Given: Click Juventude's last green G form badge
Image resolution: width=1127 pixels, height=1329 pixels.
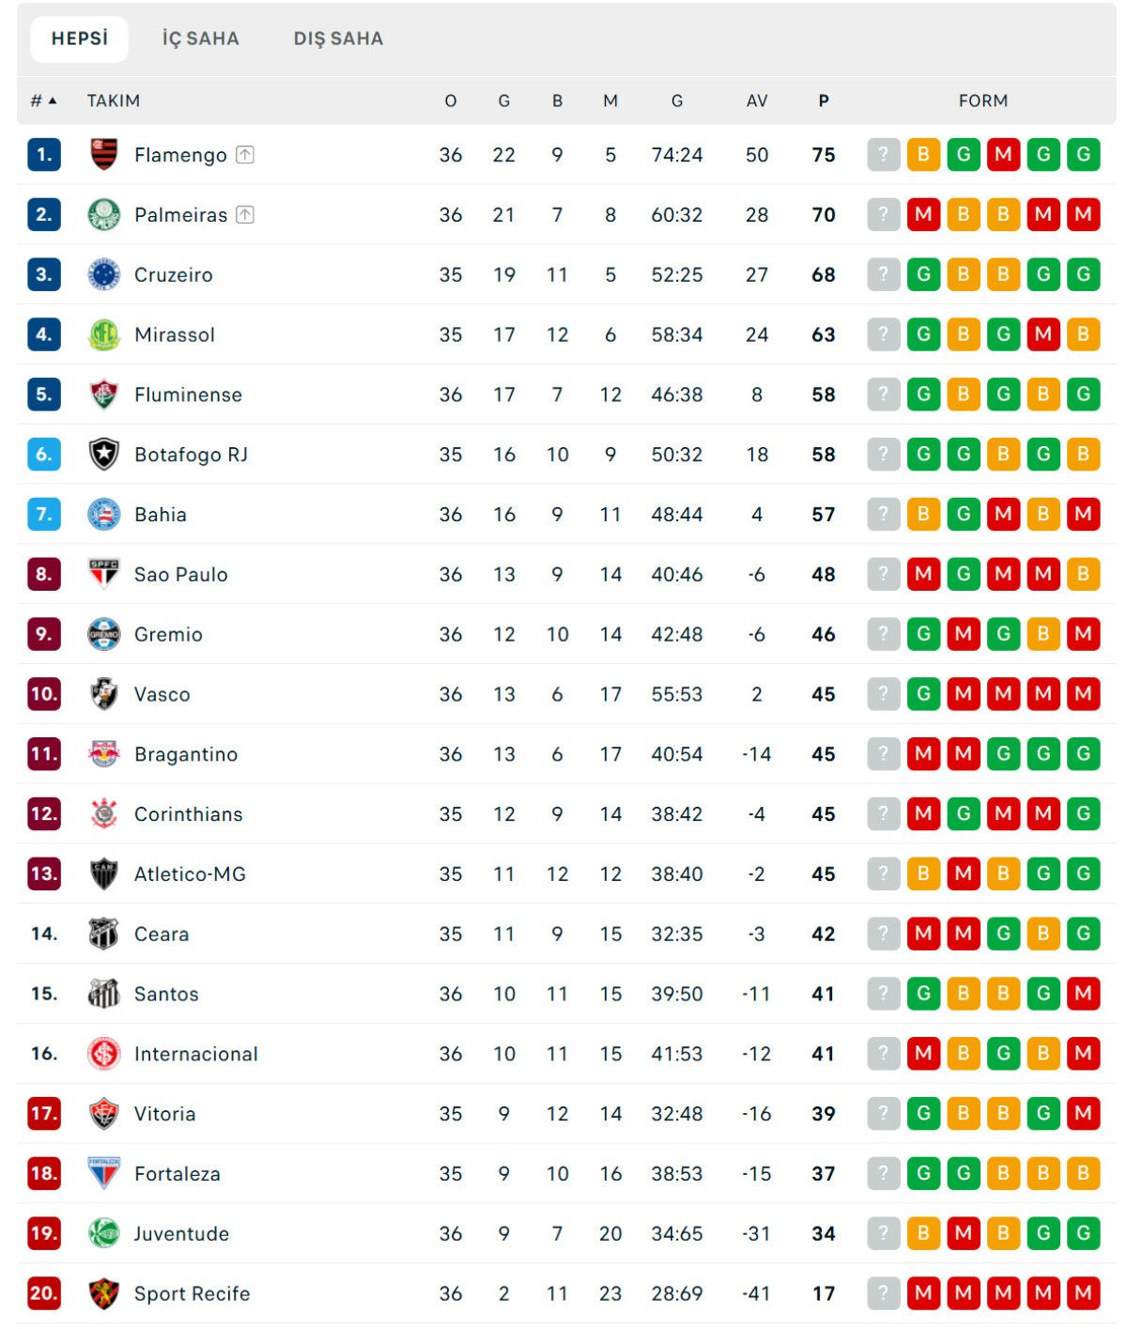Looking at the screenshot, I should tap(1083, 1233).
